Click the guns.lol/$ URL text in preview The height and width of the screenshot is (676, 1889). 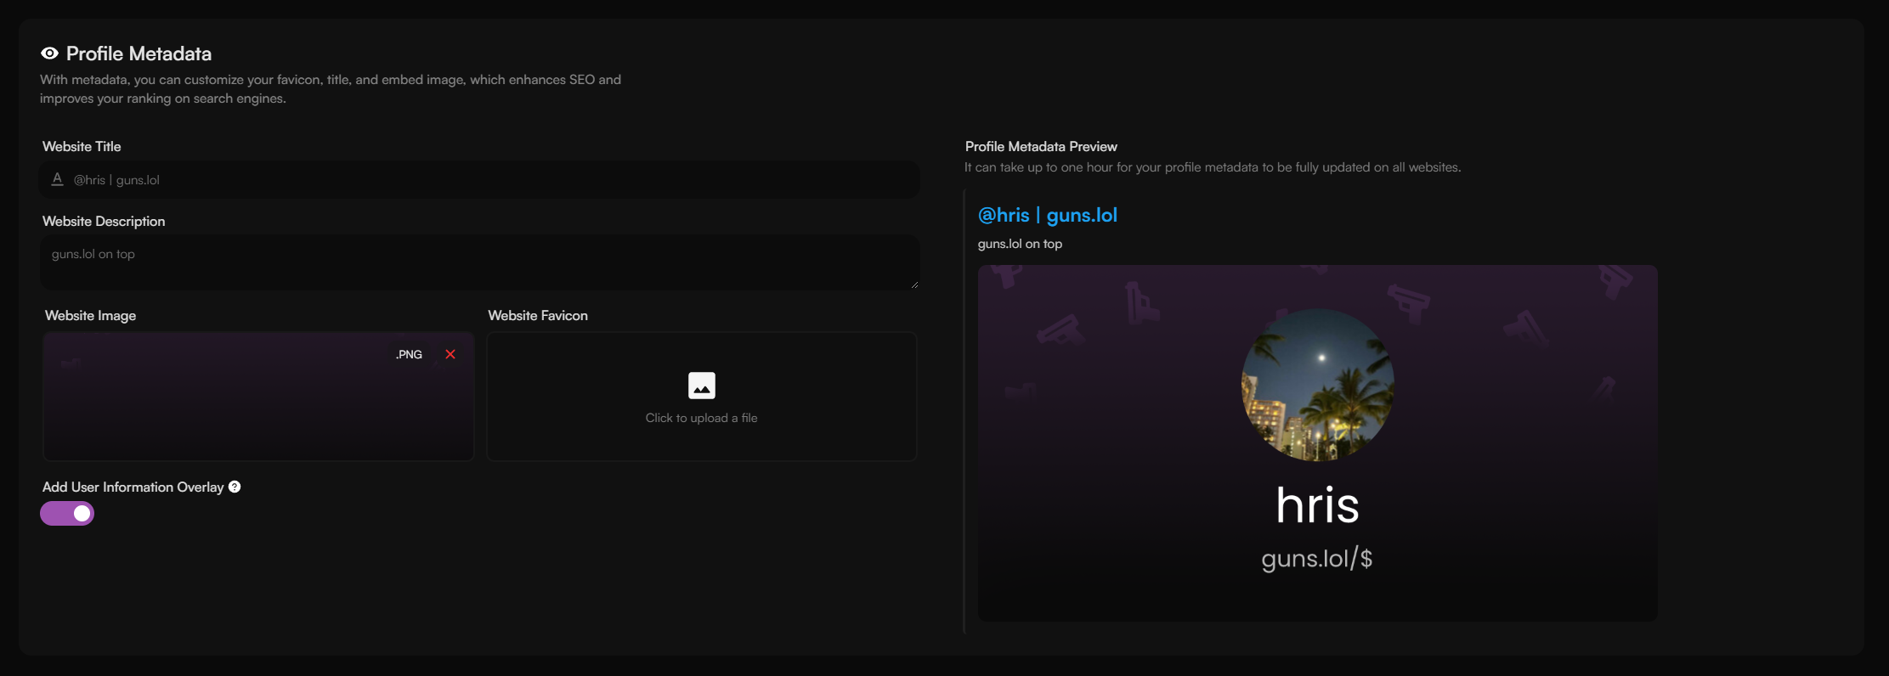[x=1317, y=558]
